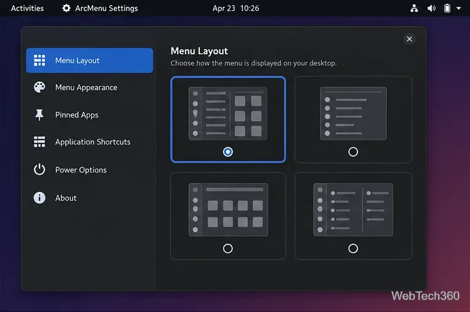Image resolution: width=470 pixels, height=312 pixels.
Task: Show the About page label
Action: point(66,198)
